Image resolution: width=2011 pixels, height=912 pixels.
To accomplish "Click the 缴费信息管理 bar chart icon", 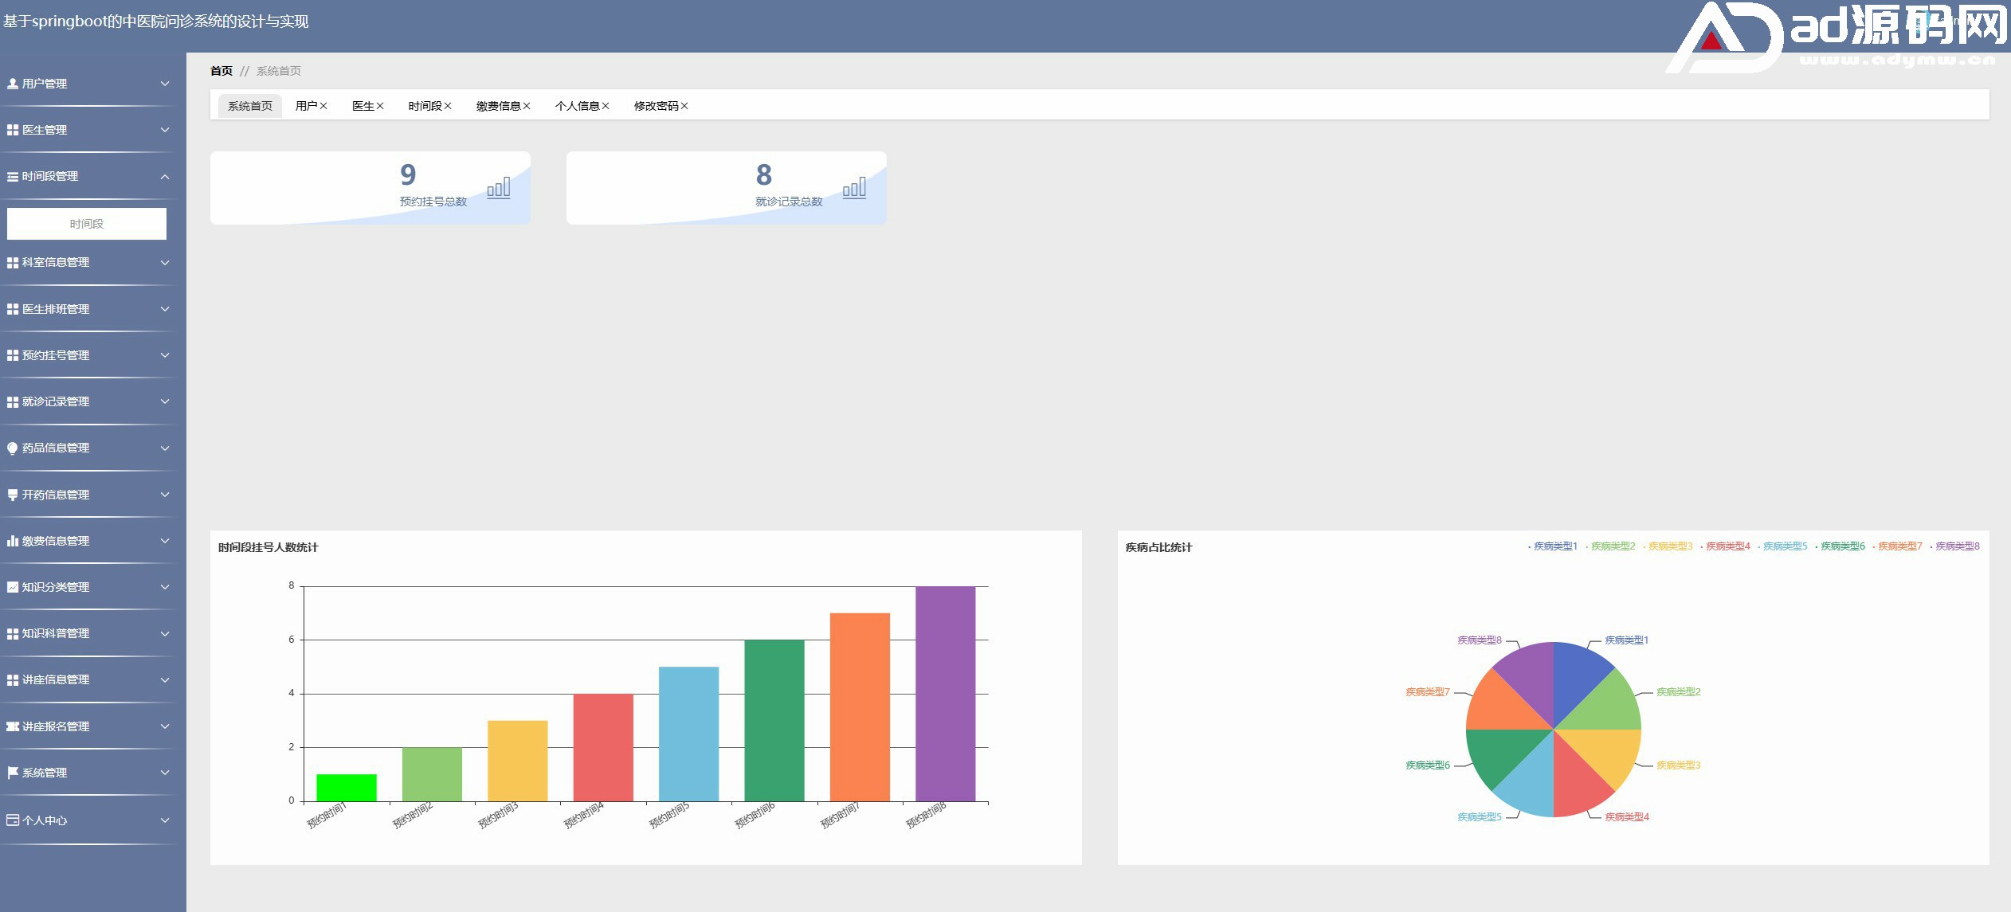I will pos(13,541).
